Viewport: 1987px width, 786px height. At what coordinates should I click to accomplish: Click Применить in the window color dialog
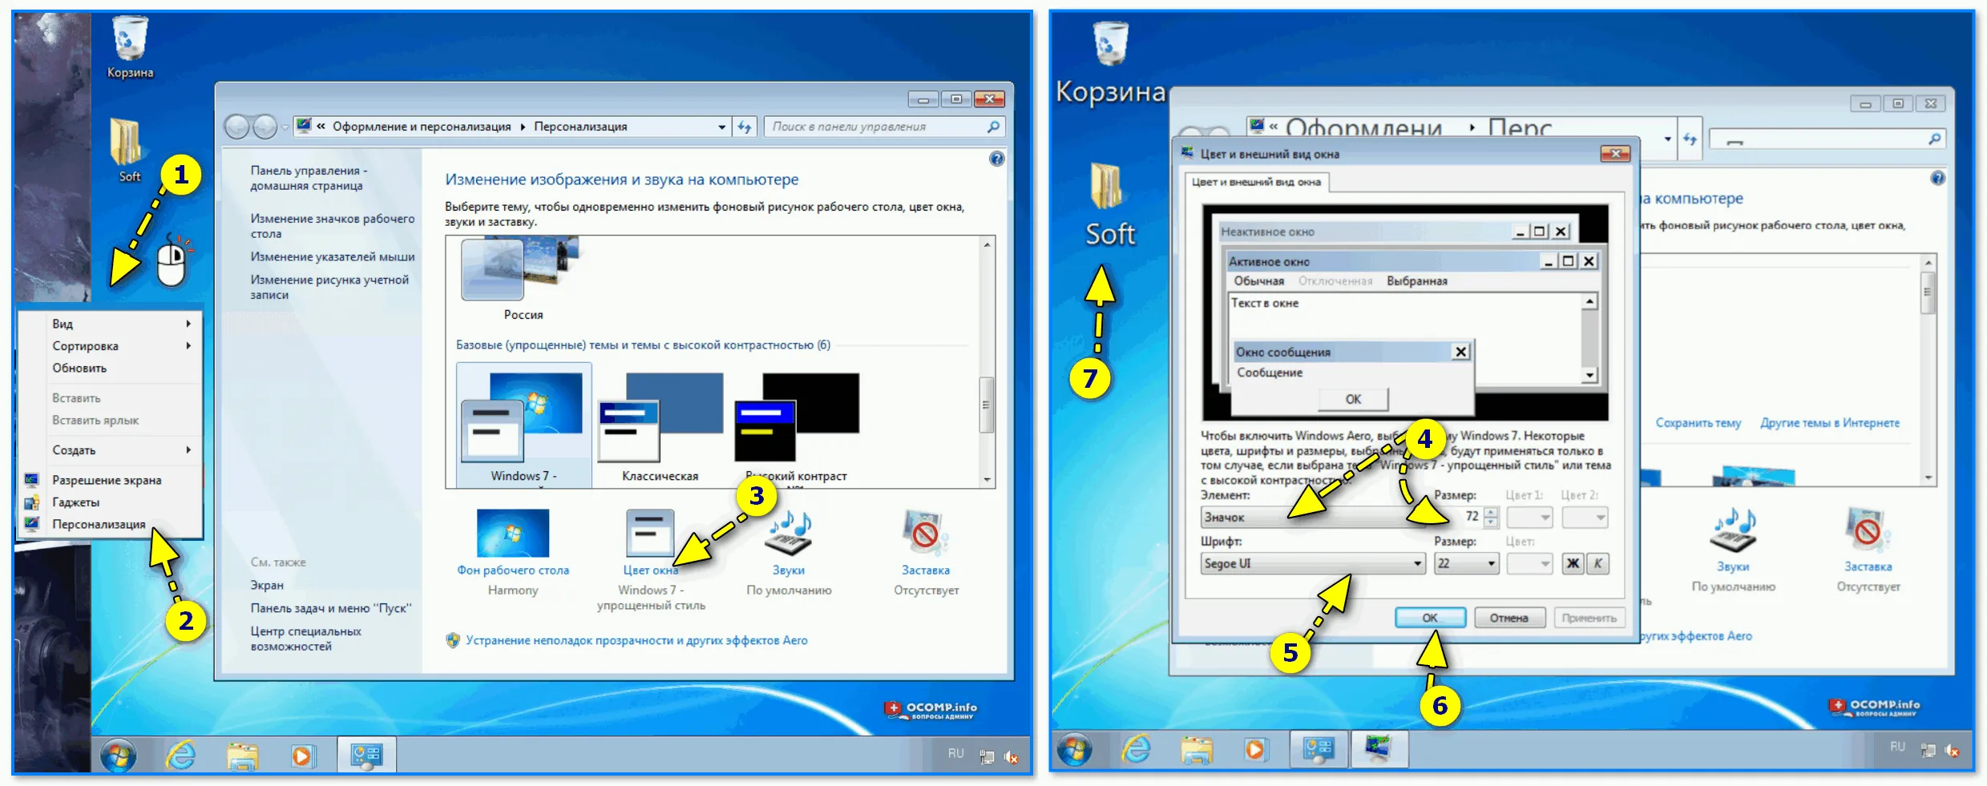[1589, 618]
